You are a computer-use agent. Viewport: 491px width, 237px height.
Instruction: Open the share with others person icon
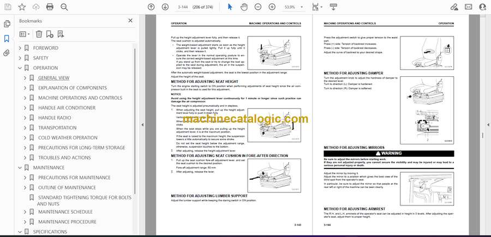483,7
